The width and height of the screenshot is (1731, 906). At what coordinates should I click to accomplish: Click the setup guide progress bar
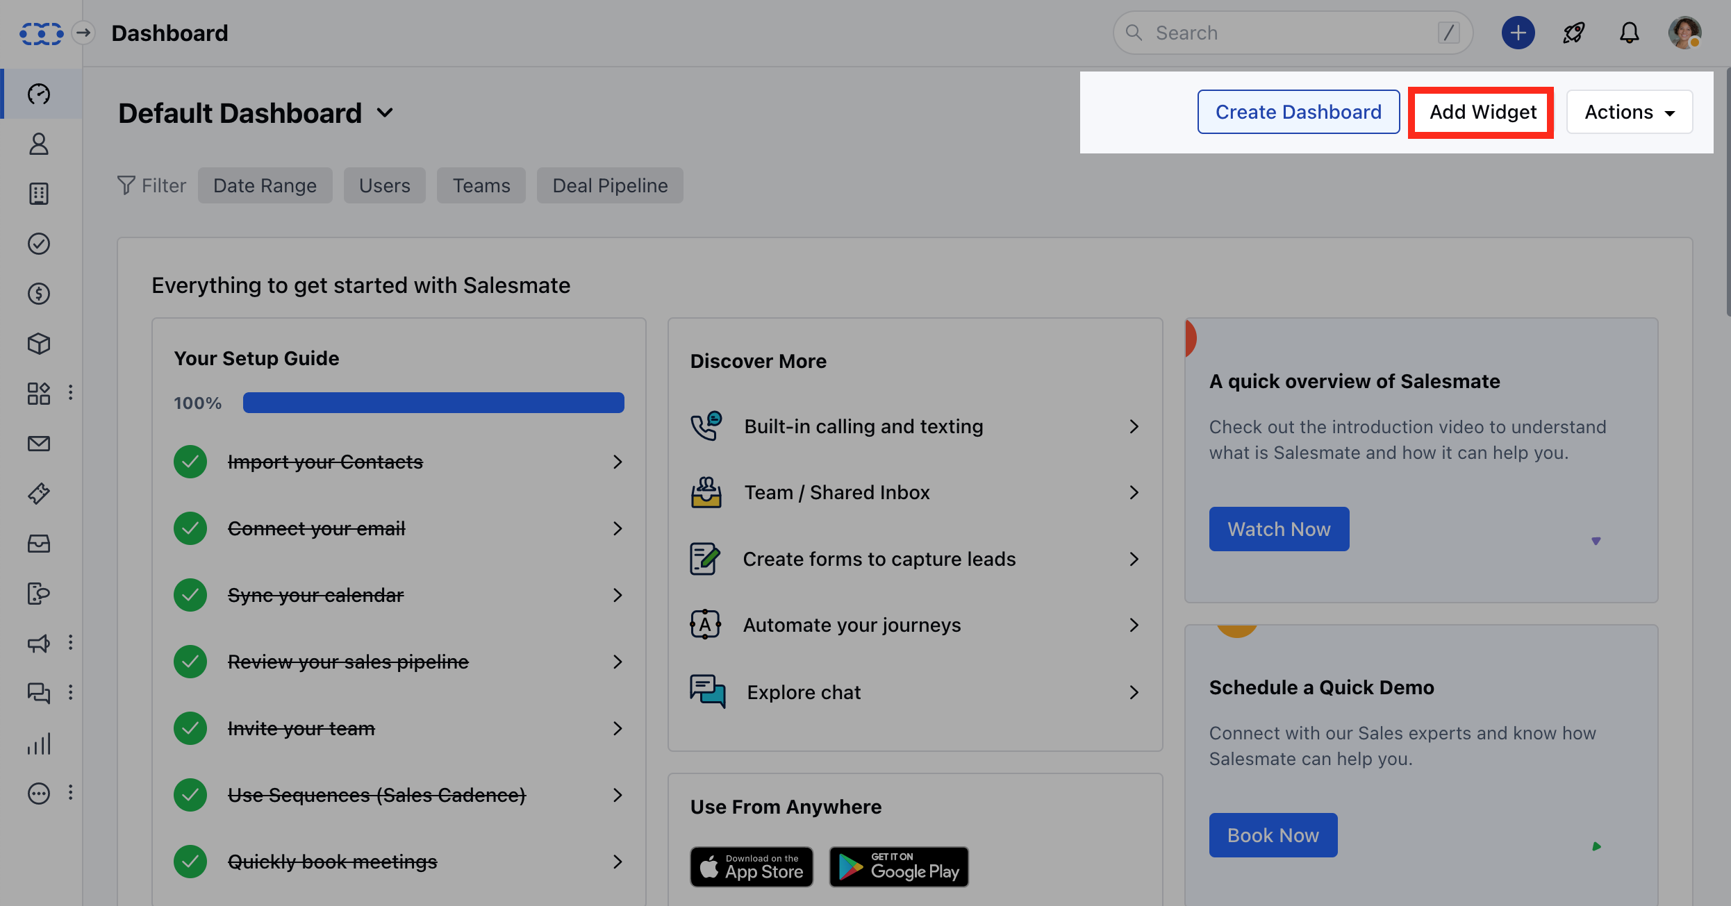(x=433, y=403)
